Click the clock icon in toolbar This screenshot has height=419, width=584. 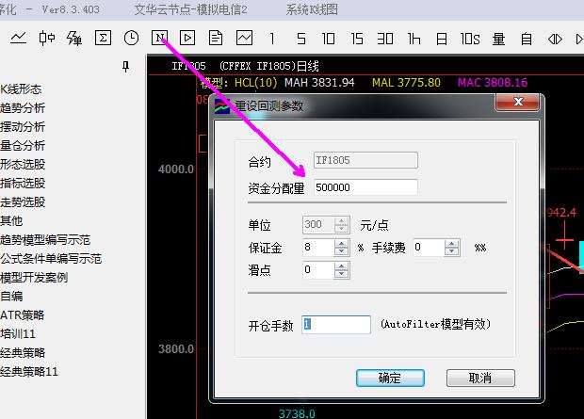(131, 39)
